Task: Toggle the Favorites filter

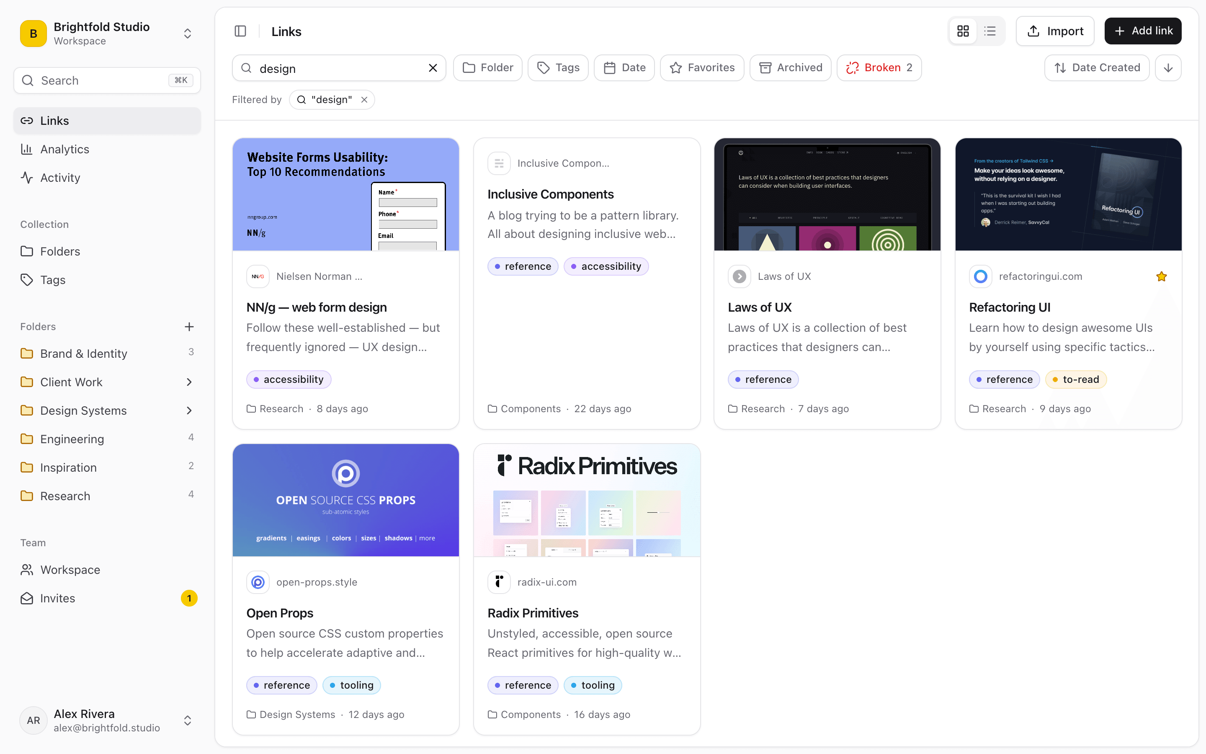Action: click(702, 68)
